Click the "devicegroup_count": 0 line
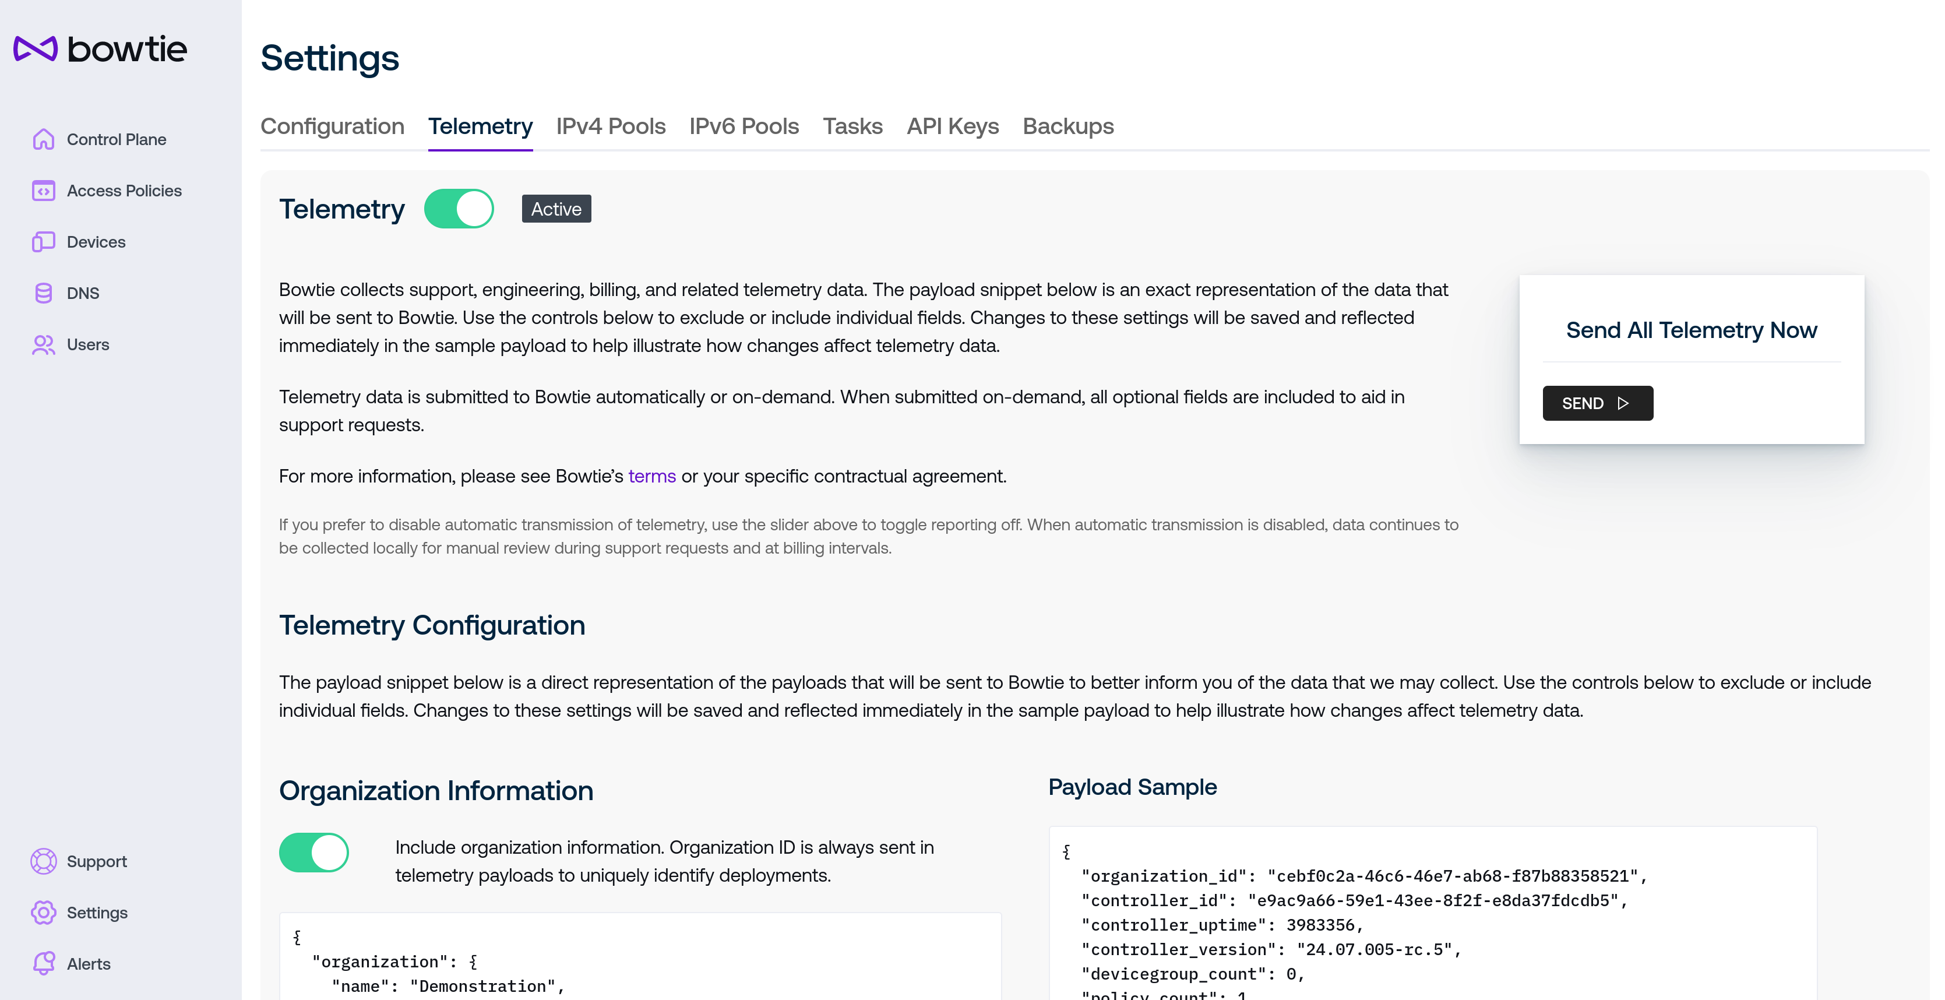 [x=1193, y=974]
